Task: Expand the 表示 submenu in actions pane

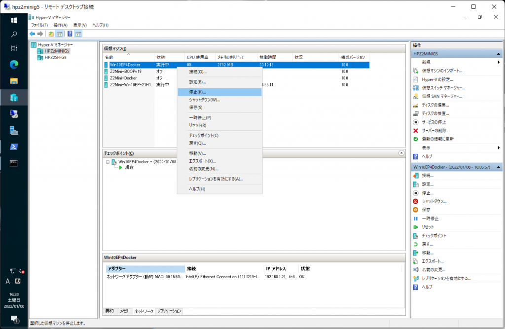Action: (x=499, y=147)
